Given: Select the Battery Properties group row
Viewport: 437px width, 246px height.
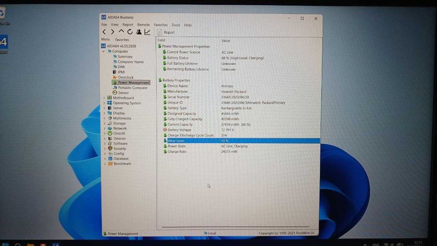Looking at the screenshot, I should click(x=174, y=80).
